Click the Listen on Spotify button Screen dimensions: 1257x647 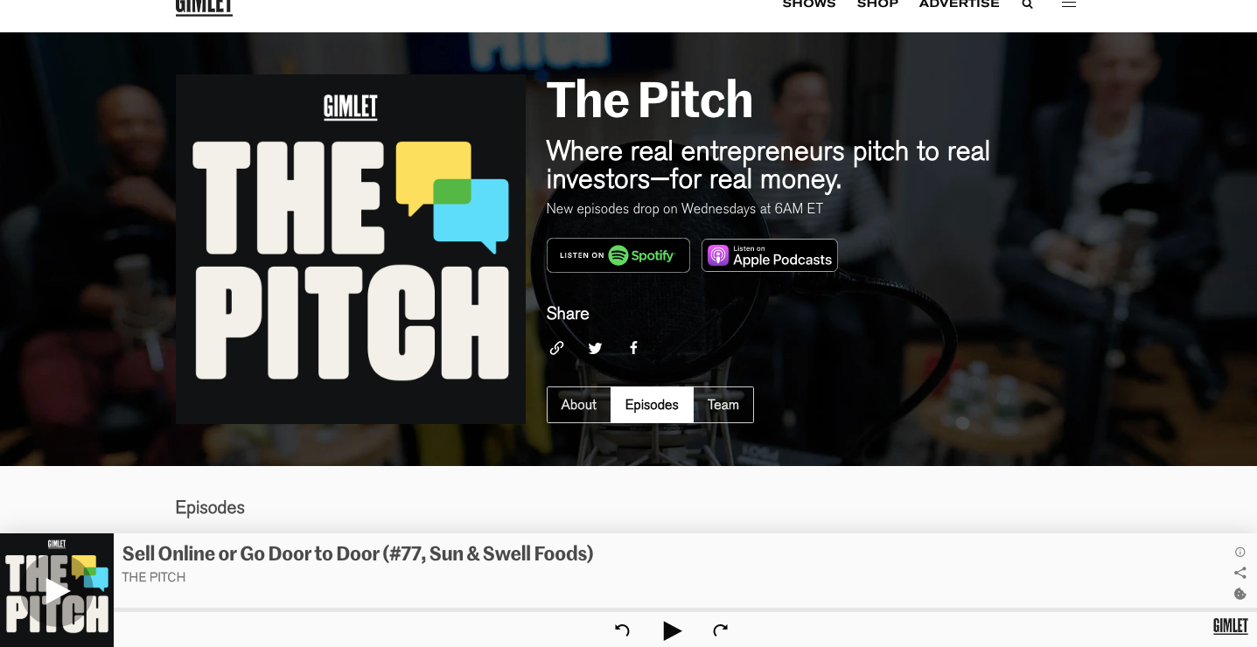[x=618, y=255]
